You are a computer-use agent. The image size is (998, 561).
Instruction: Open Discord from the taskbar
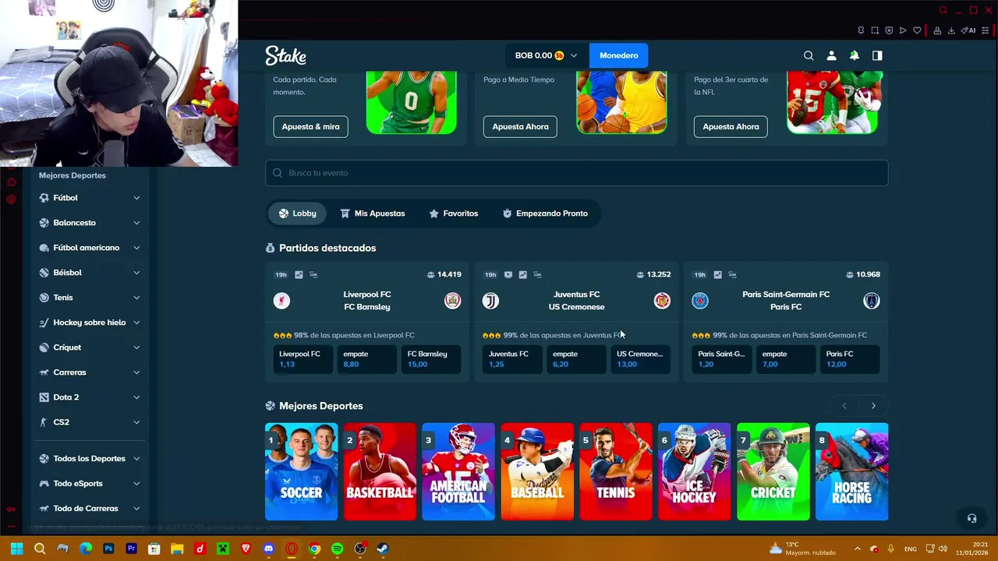269,549
